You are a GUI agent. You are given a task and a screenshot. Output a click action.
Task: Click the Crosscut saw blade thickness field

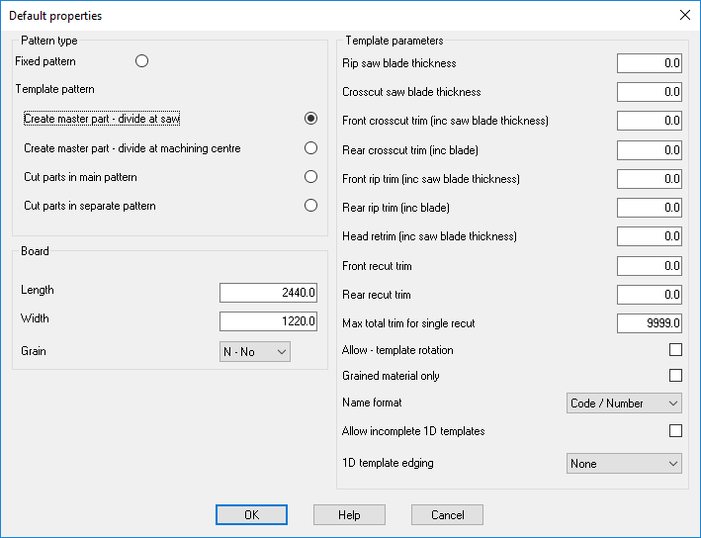(650, 92)
